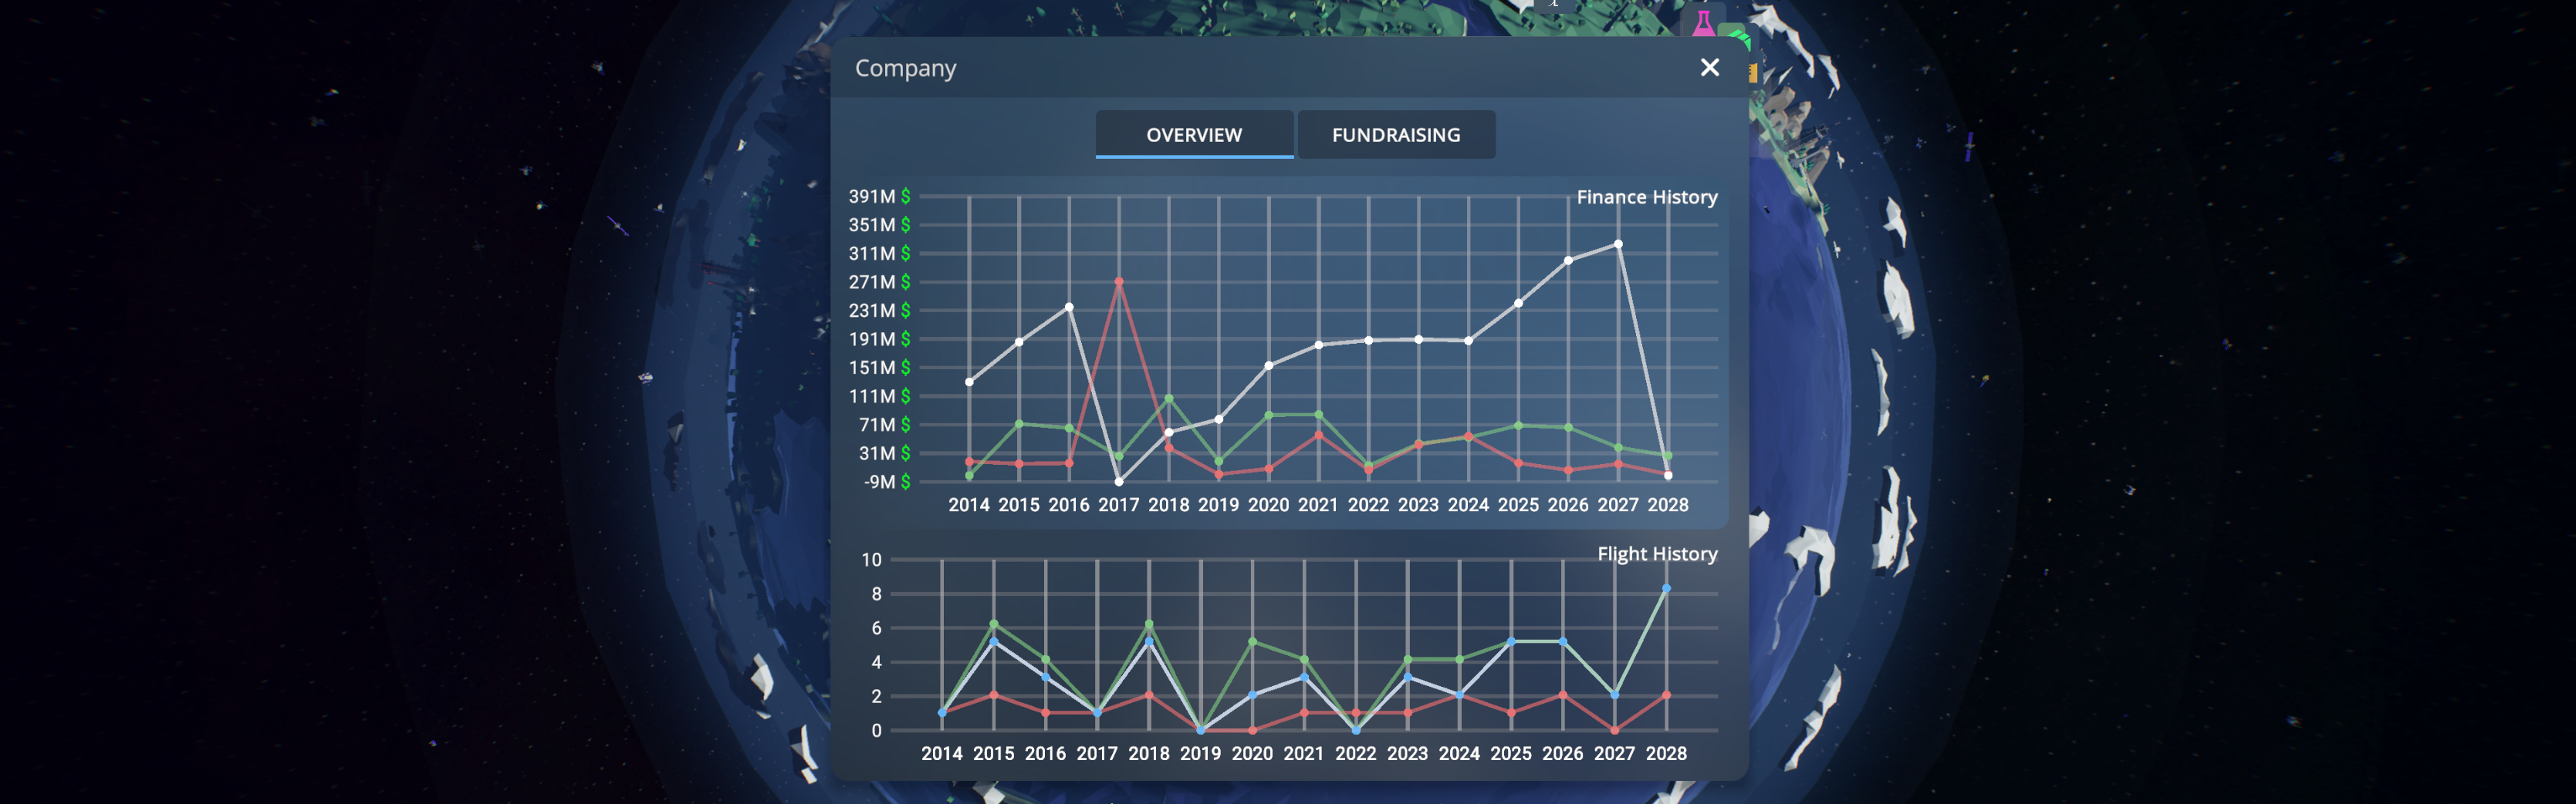Screen dimensions: 2576x804
Task: Click the Finance History chart title
Action: [x=1646, y=197]
